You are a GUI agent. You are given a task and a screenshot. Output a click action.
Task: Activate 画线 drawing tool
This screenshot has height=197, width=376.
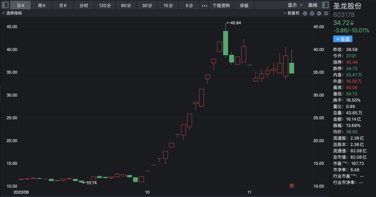tap(313, 5)
